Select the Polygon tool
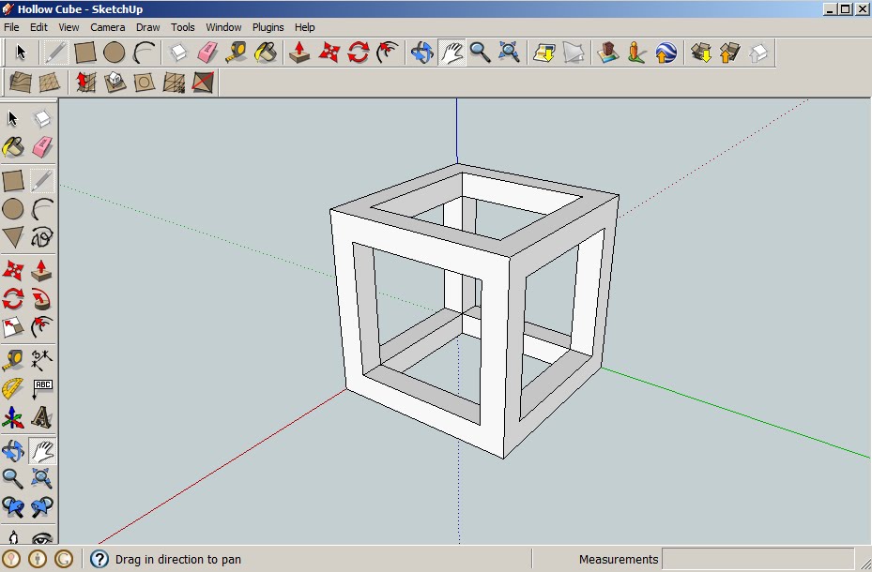 point(13,236)
